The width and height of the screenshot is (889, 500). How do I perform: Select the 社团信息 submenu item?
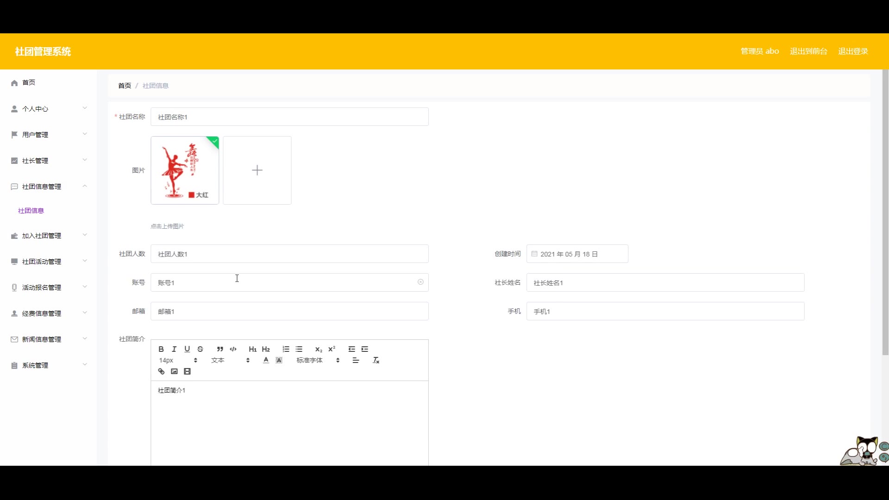31,211
